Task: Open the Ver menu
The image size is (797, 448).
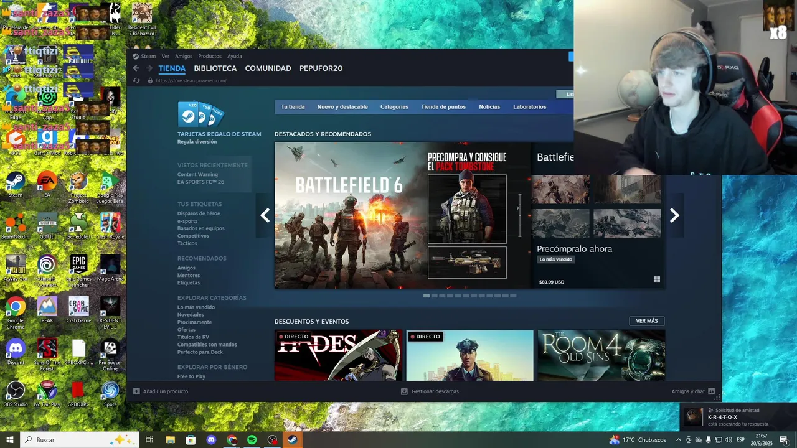Action: point(165,56)
